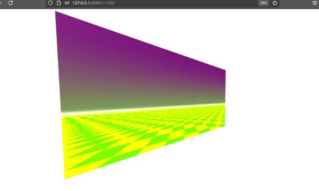Click the top-left corner of the purple plane
This screenshot has height=191, width=319.
56,13
